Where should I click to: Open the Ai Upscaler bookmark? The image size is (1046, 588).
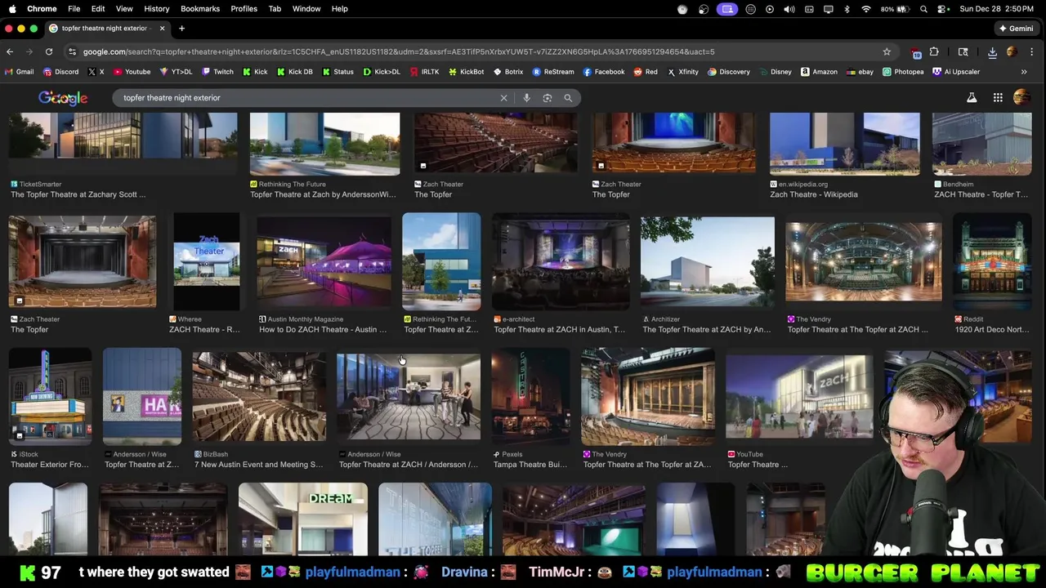pyautogui.click(x=956, y=72)
